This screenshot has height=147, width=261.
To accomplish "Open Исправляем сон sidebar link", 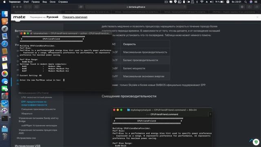I will tap(26, 138).
